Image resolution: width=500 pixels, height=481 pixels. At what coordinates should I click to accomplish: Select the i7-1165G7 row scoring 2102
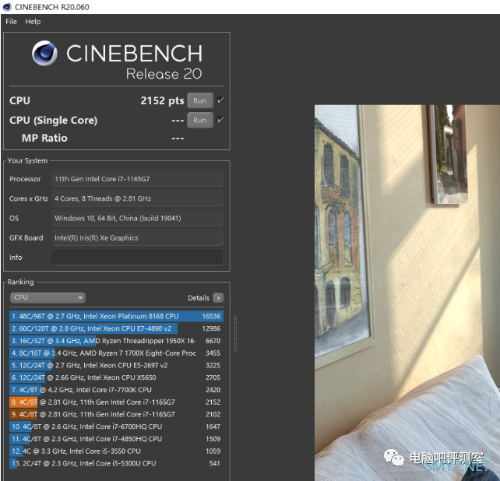pos(116,414)
